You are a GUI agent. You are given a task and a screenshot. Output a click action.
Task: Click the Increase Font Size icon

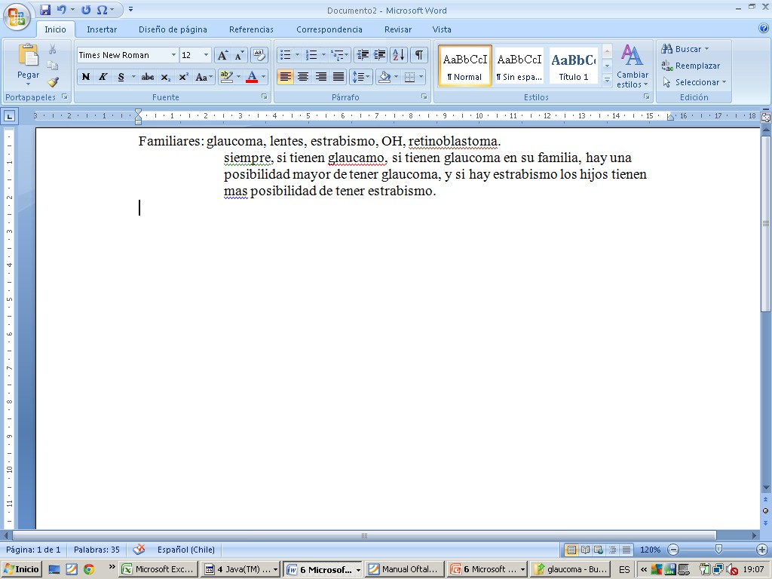tap(222, 55)
